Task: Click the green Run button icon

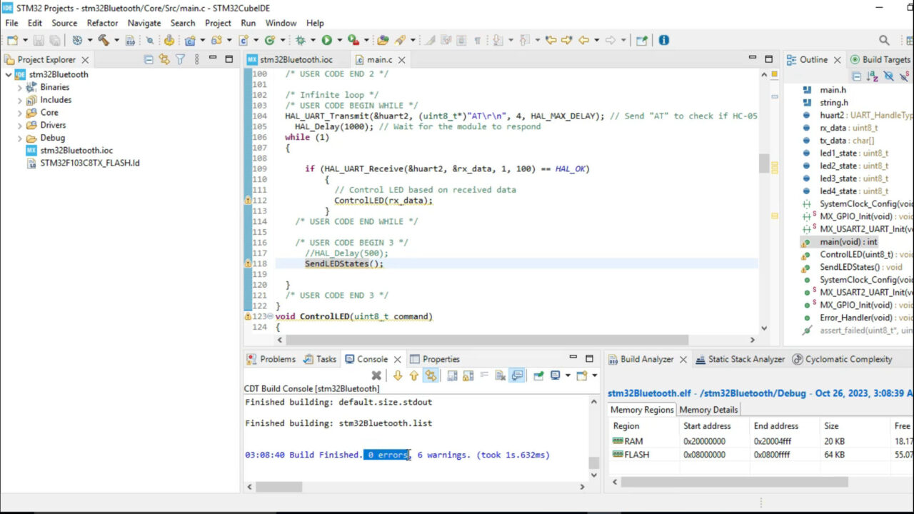Action: [326, 40]
